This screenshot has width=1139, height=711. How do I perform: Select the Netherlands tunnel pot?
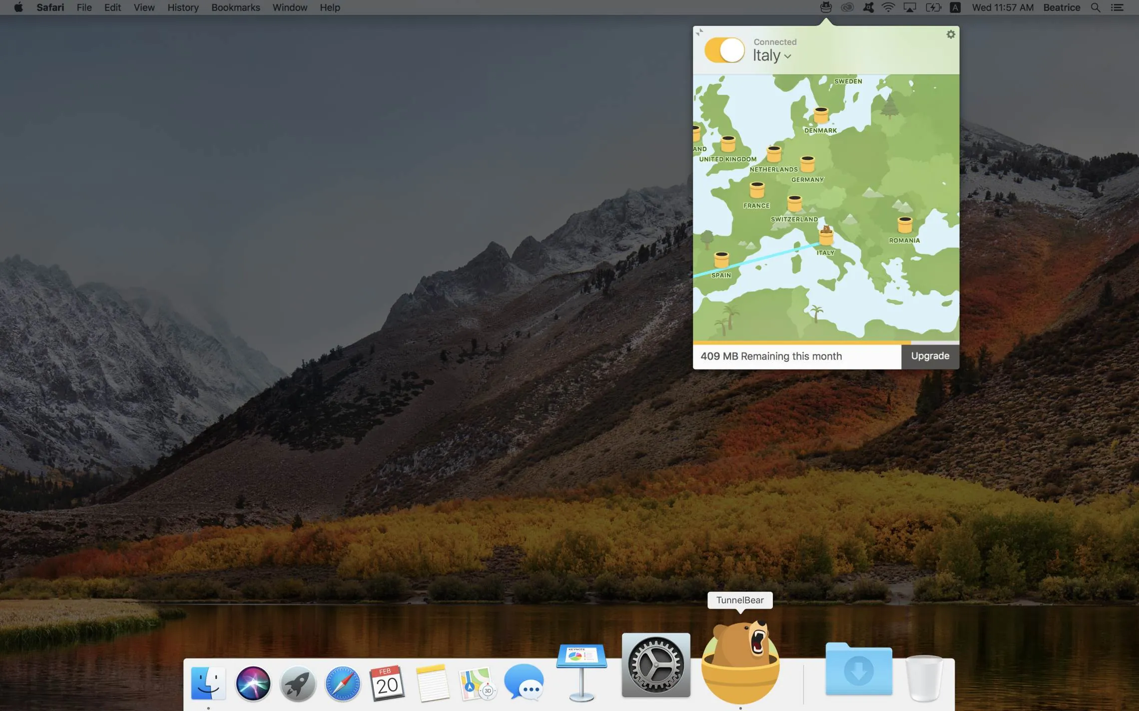[774, 154]
